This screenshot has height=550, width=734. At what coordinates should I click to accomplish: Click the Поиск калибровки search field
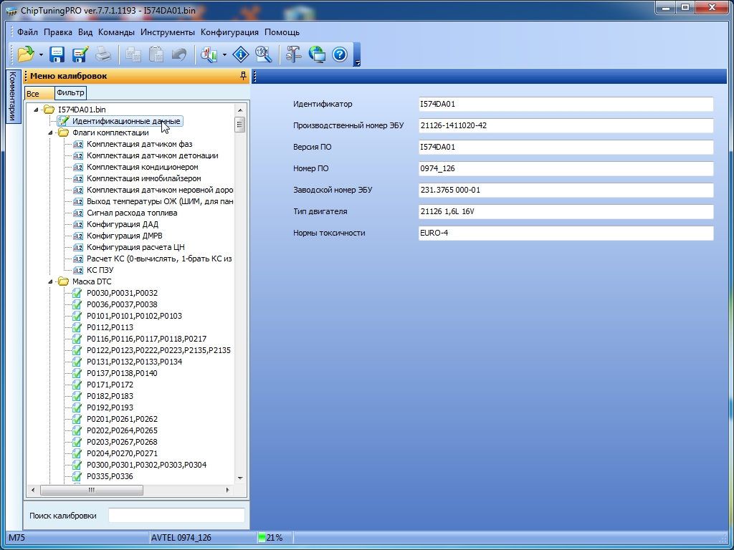pyautogui.click(x=176, y=516)
